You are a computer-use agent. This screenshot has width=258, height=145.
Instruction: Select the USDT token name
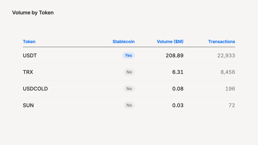(30, 55)
